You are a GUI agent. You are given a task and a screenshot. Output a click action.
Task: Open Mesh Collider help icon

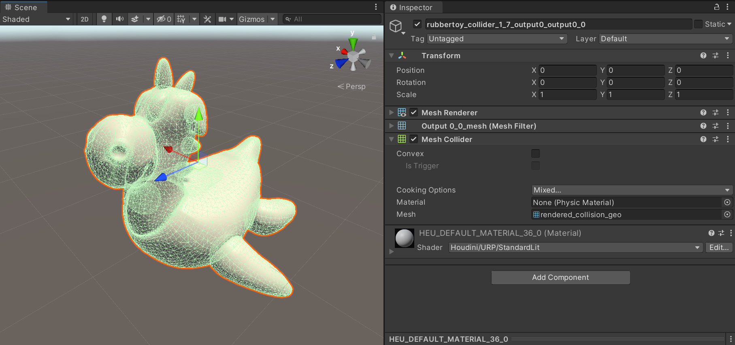[x=703, y=140]
